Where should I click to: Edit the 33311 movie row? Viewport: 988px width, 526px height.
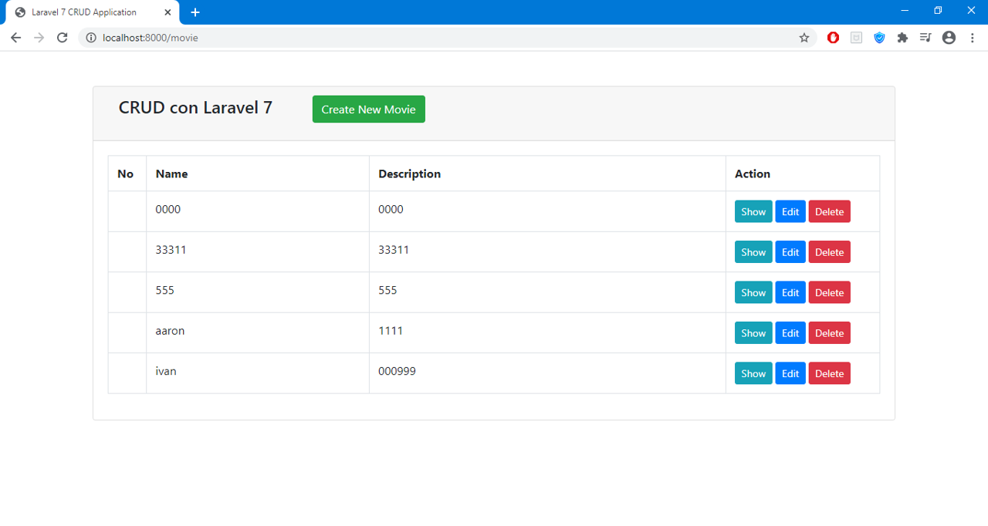tap(790, 252)
